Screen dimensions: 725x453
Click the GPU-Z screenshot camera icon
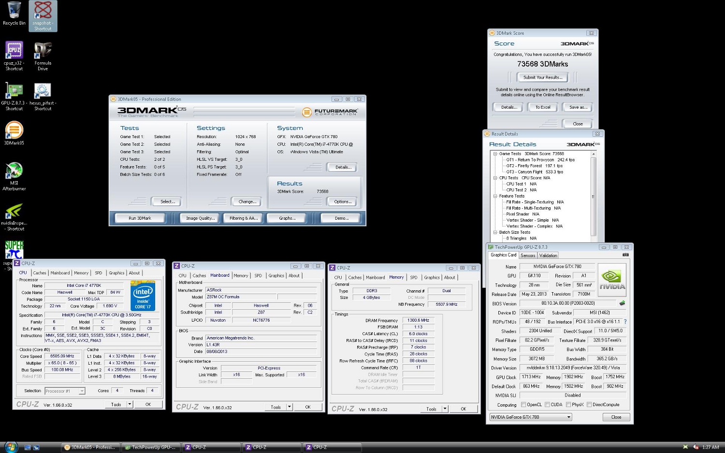coord(625,255)
